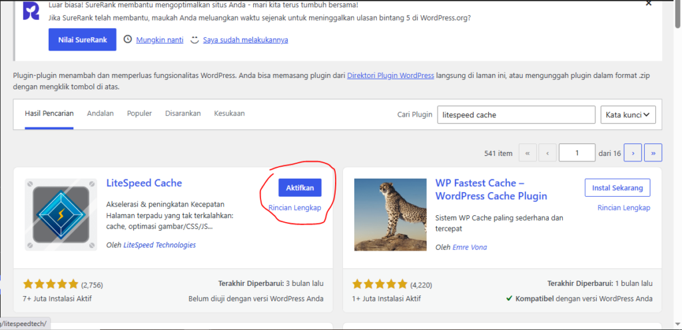Focus the Cari Plugin search field
682x330 pixels.
[516, 115]
